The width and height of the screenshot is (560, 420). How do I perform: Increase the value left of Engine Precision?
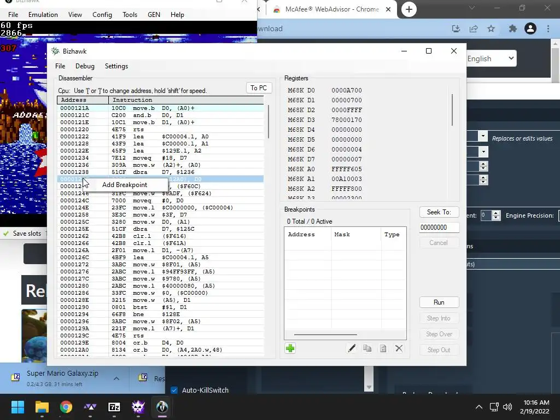coord(495,213)
